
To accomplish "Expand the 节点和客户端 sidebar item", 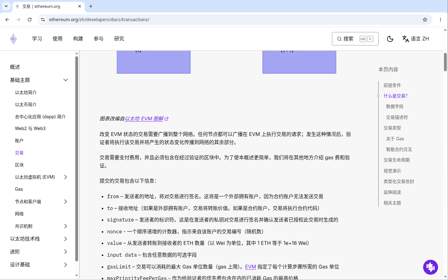I will click(66, 202).
